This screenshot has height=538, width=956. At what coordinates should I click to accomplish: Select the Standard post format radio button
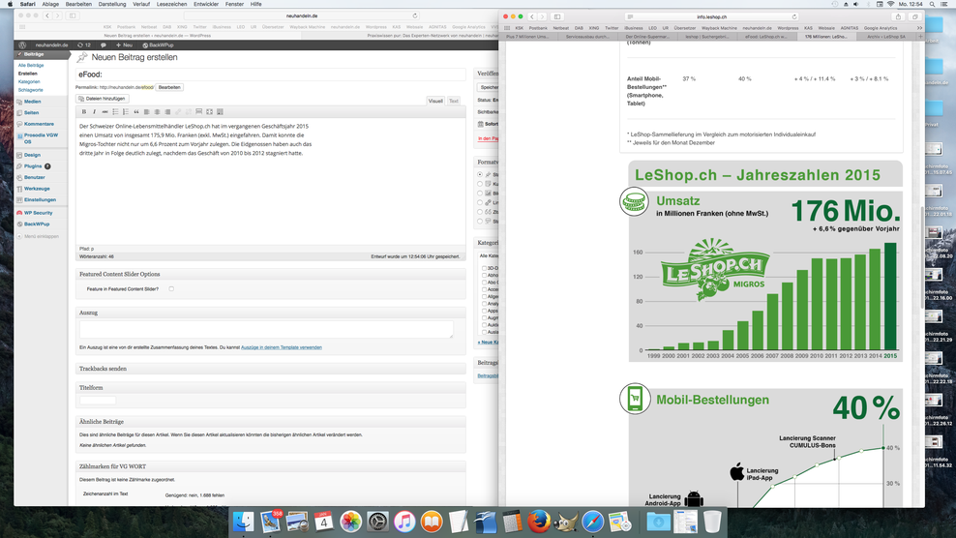tap(480, 174)
